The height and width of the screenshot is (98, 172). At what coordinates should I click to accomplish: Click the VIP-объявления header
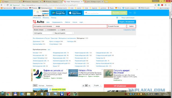point(120,86)
